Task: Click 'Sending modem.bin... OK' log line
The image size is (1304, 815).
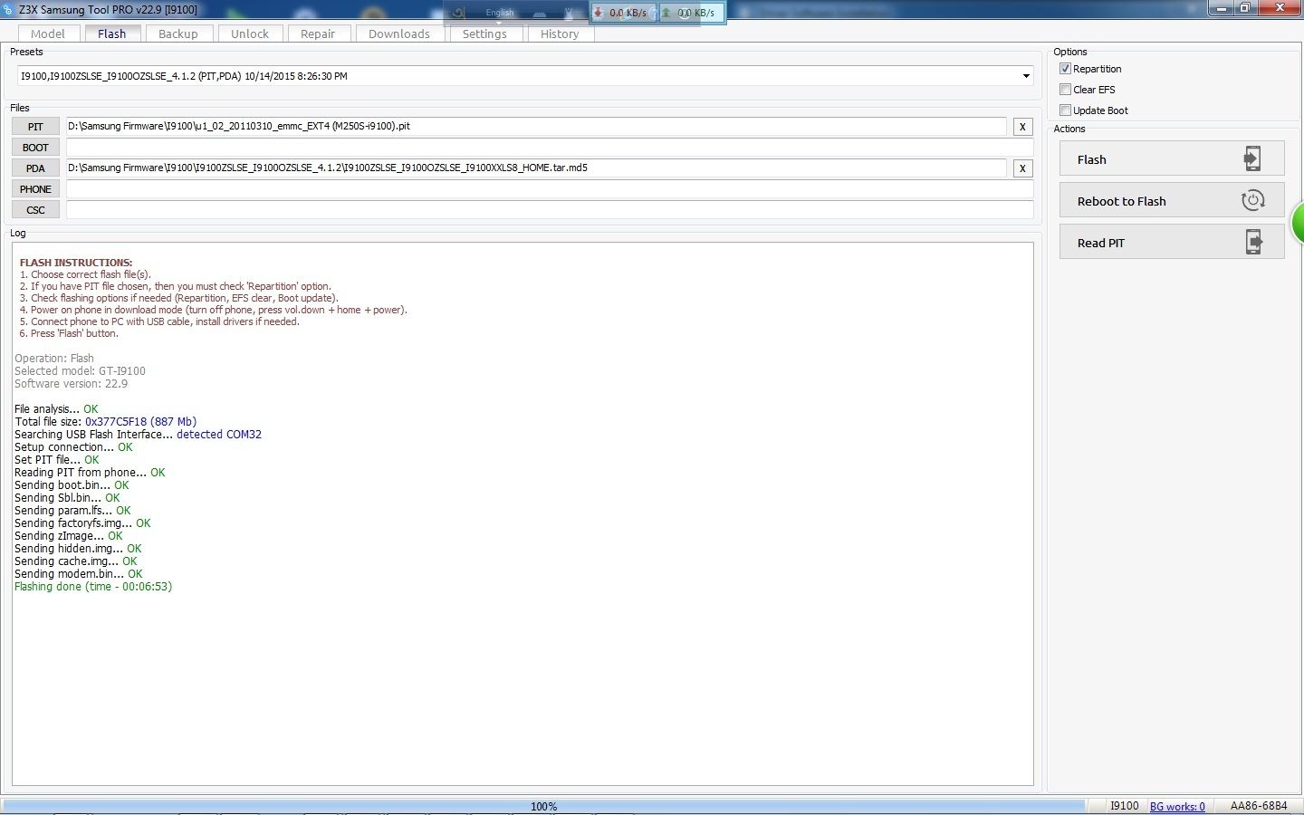Action: click(x=79, y=574)
